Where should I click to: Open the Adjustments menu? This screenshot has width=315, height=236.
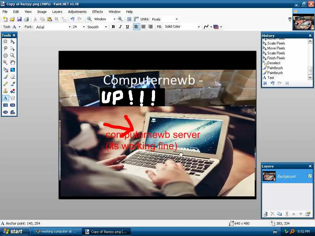coord(77,12)
